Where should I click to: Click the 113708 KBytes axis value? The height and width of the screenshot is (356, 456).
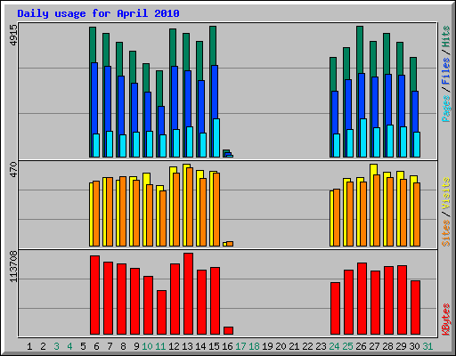coord(13,266)
